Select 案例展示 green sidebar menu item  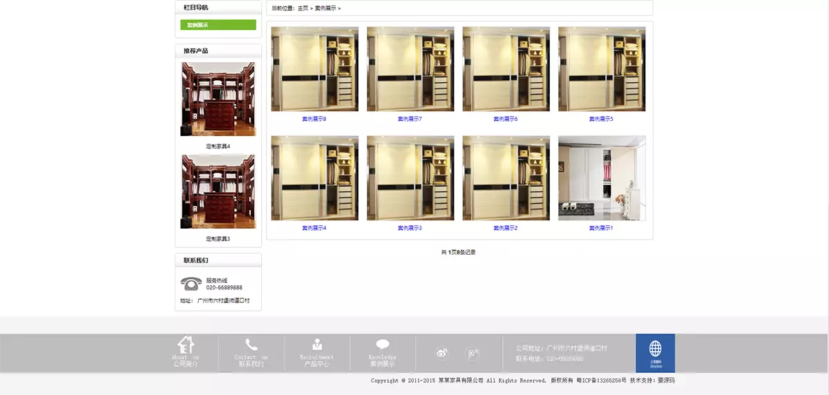tap(218, 25)
